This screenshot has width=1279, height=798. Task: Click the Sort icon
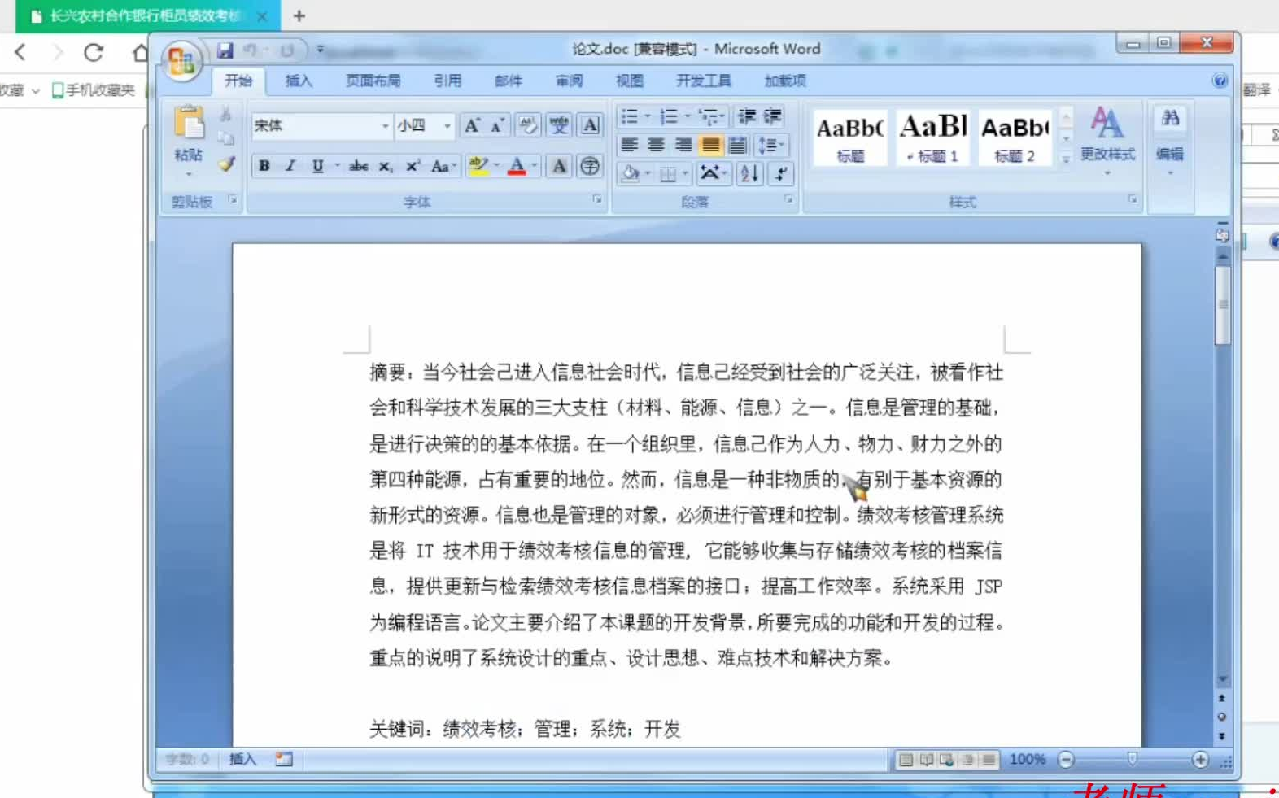tap(749, 173)
